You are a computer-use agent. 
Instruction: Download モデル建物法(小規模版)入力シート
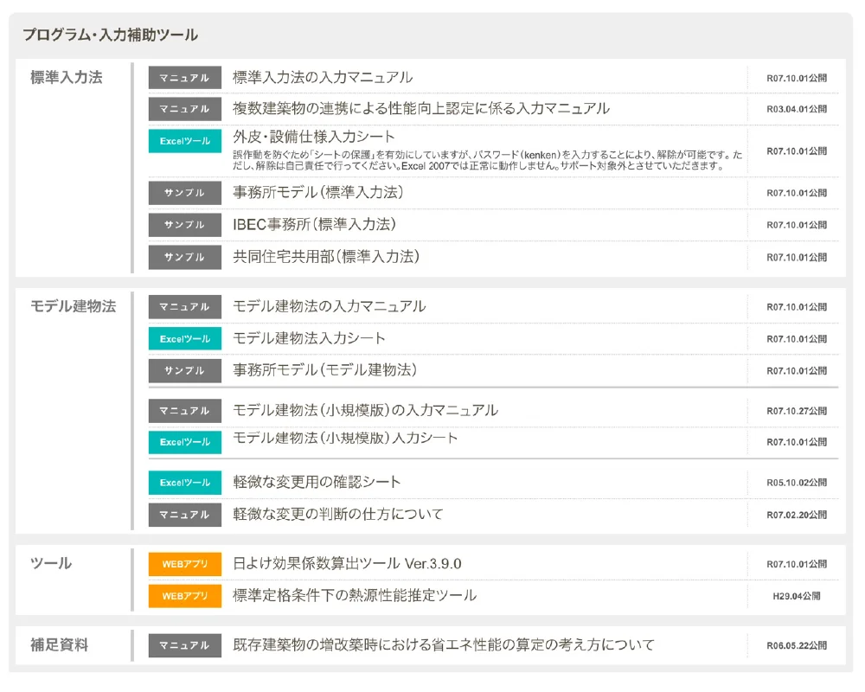(345, 439)
